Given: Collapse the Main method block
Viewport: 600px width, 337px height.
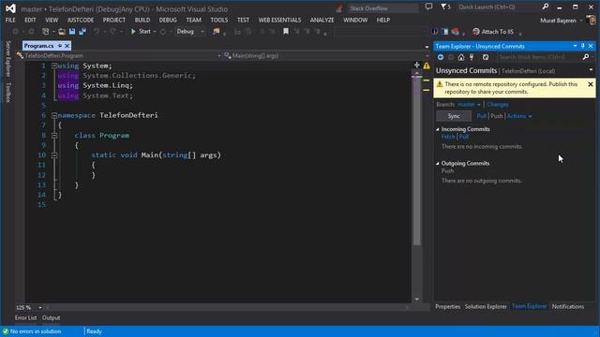Looking at the screenshot, I should [x=54, y=155].
